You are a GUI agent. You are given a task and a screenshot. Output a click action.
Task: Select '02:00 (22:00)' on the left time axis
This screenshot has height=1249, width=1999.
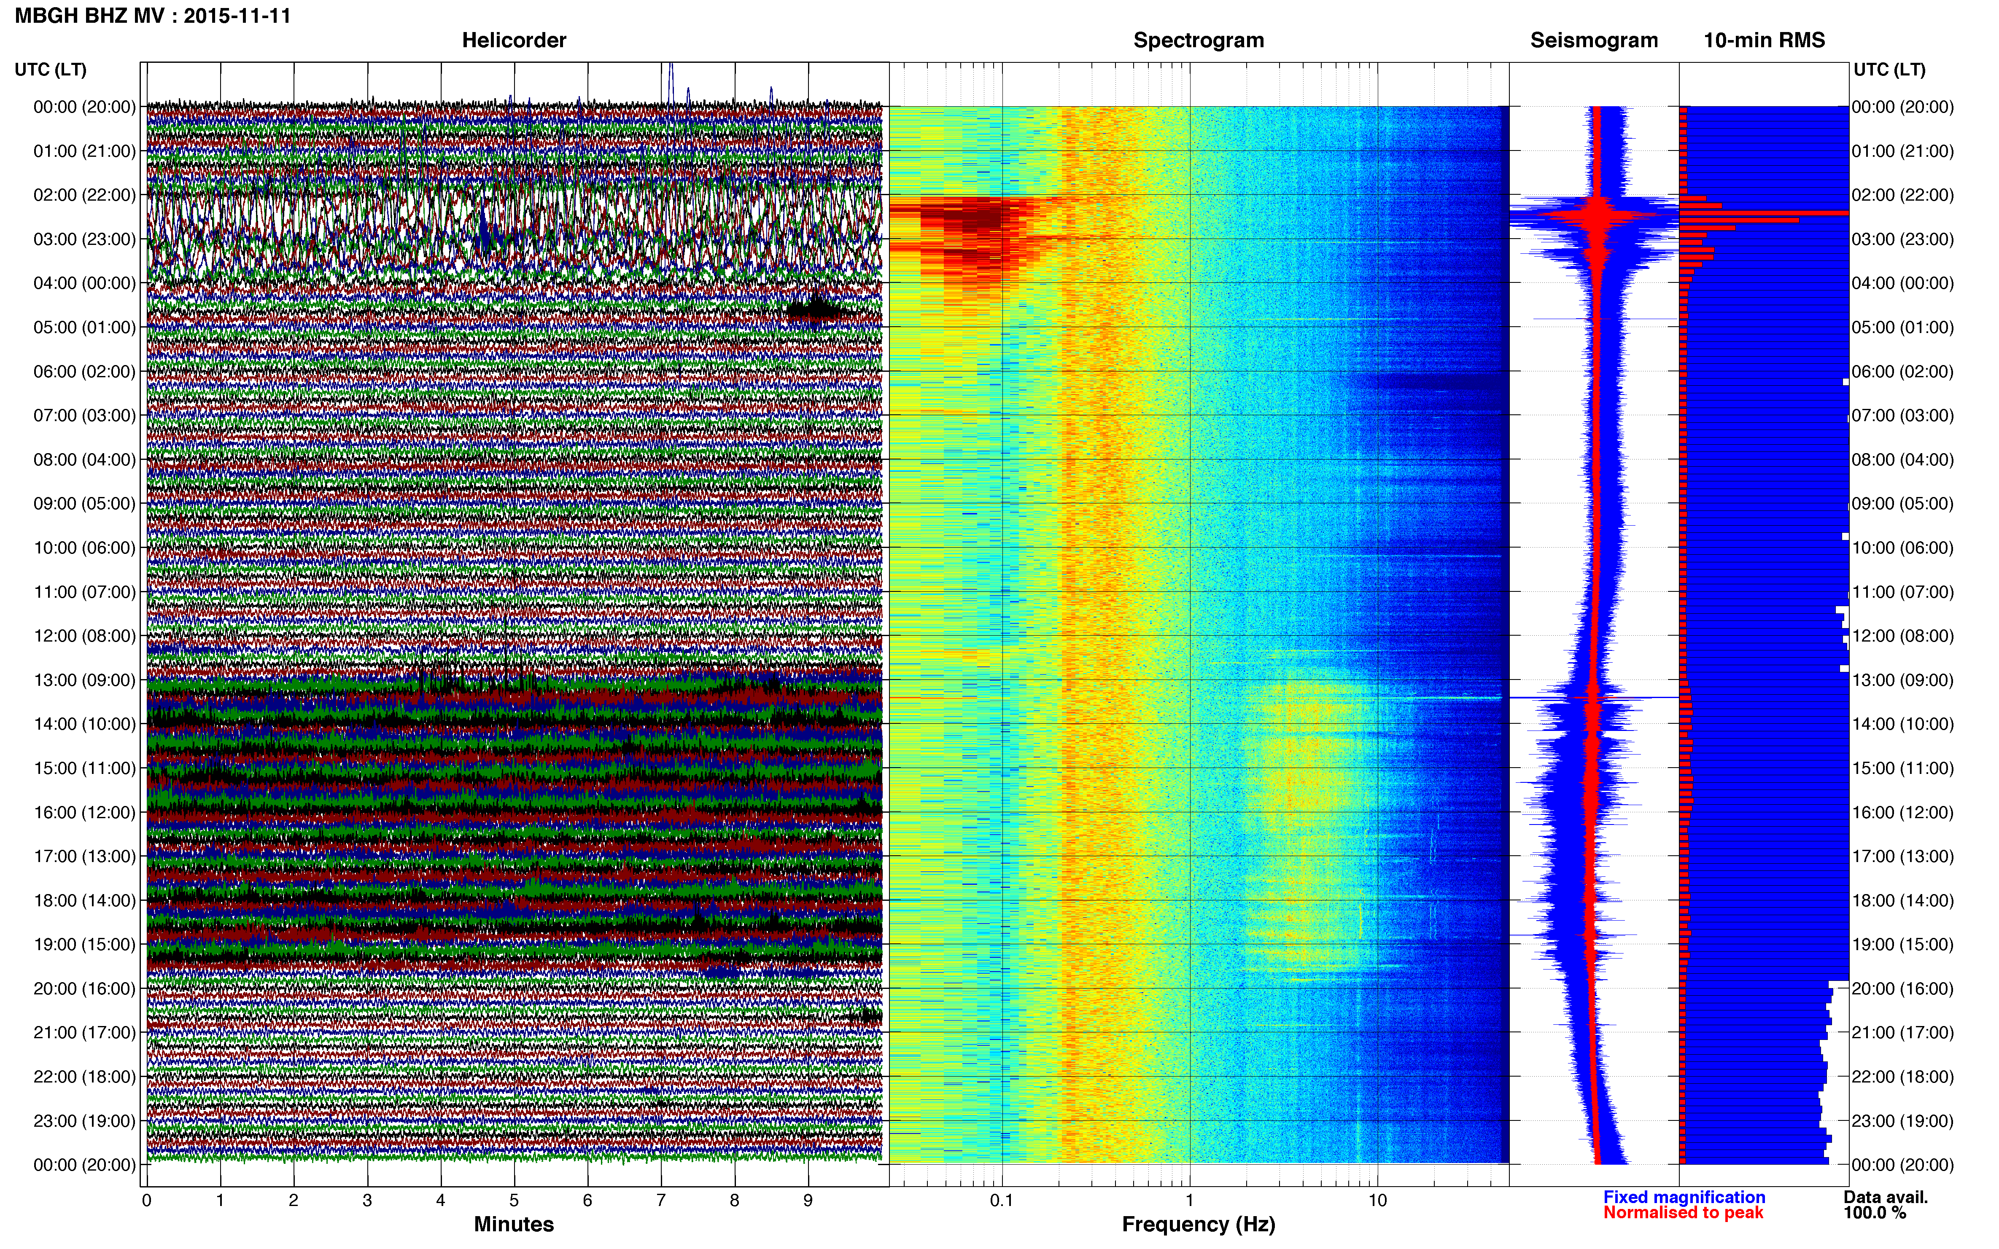click(84, 195)
